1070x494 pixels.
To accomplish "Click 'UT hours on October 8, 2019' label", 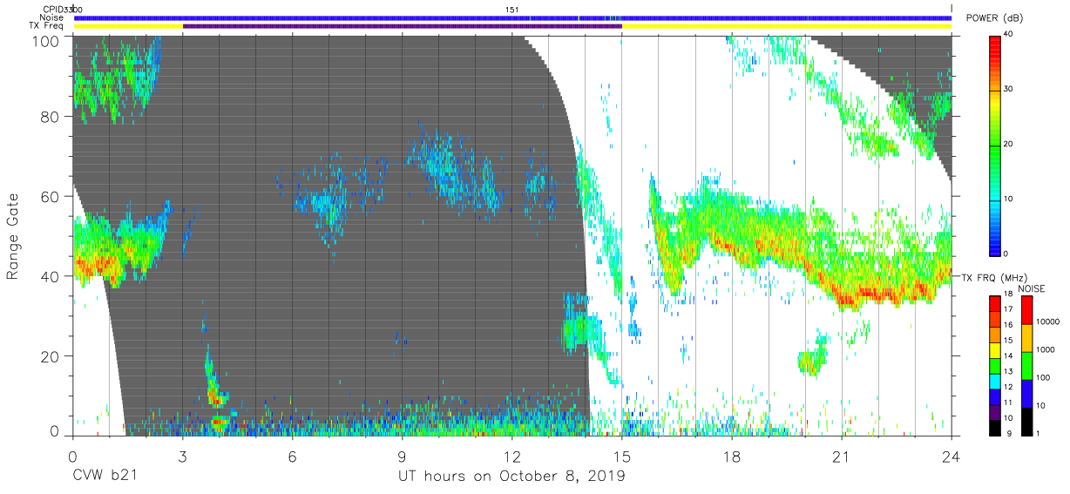I will click(511, 477).
